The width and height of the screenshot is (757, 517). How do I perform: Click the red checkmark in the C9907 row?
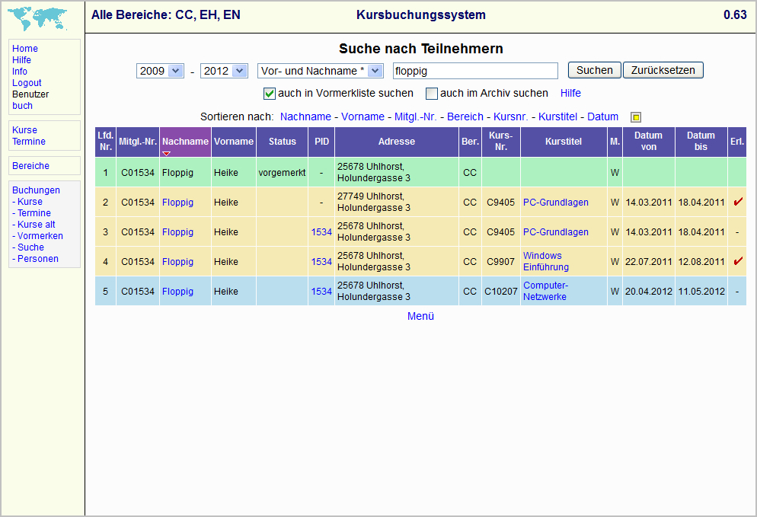point(738,261)
